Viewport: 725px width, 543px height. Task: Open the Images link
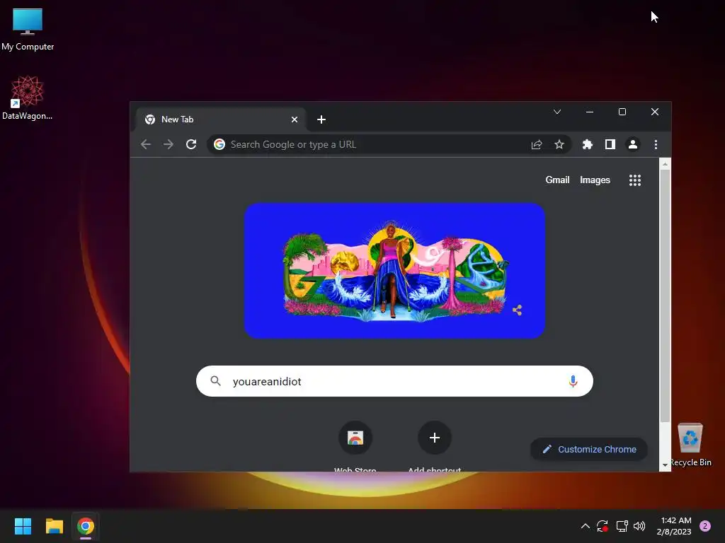(595, 180)
